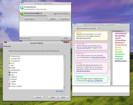This screenshot has width=133, height=105.
Task: Open the bit.ly link in cayaoh's tweet
Action: pyautogui.click(x=83, y=71)
